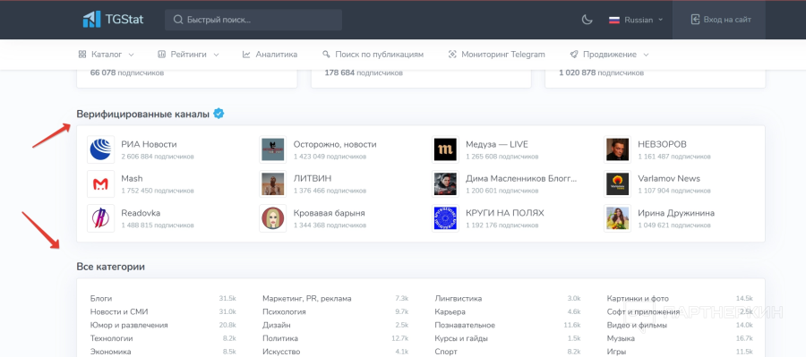Click the Рейтинги chart icon
The width and height of the screenshot is (806, 357).
click(161, 54)
